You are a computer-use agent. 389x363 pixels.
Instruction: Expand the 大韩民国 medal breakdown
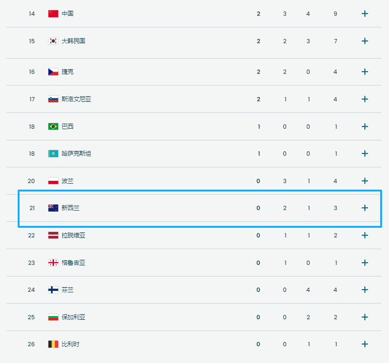click(x=365, y=41)
